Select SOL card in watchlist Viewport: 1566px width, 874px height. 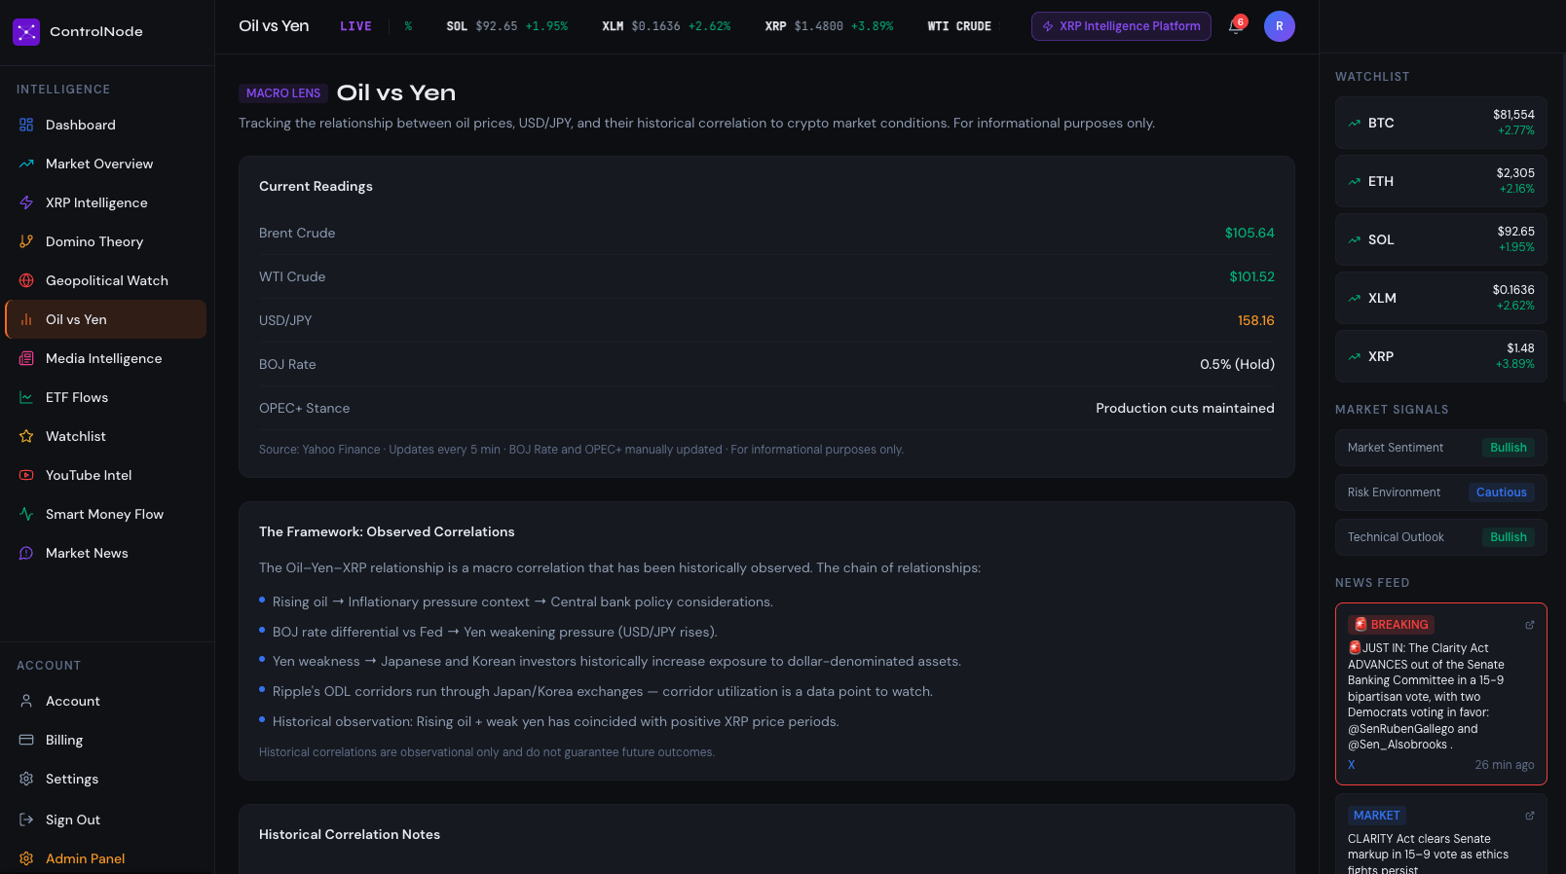tap(1440, 239)
